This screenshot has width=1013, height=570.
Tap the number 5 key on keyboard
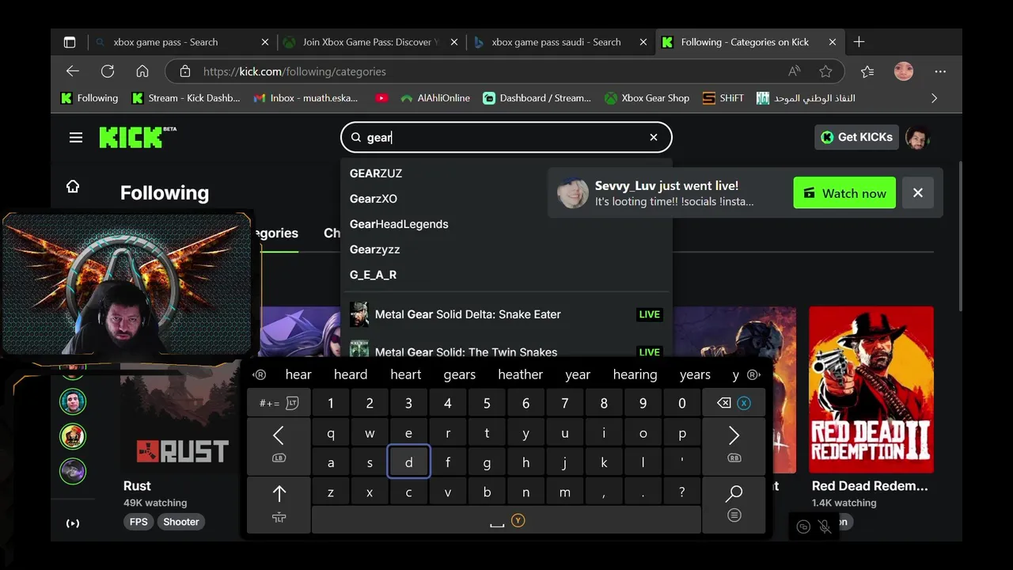pyautogui.click(x=487, y=403)
